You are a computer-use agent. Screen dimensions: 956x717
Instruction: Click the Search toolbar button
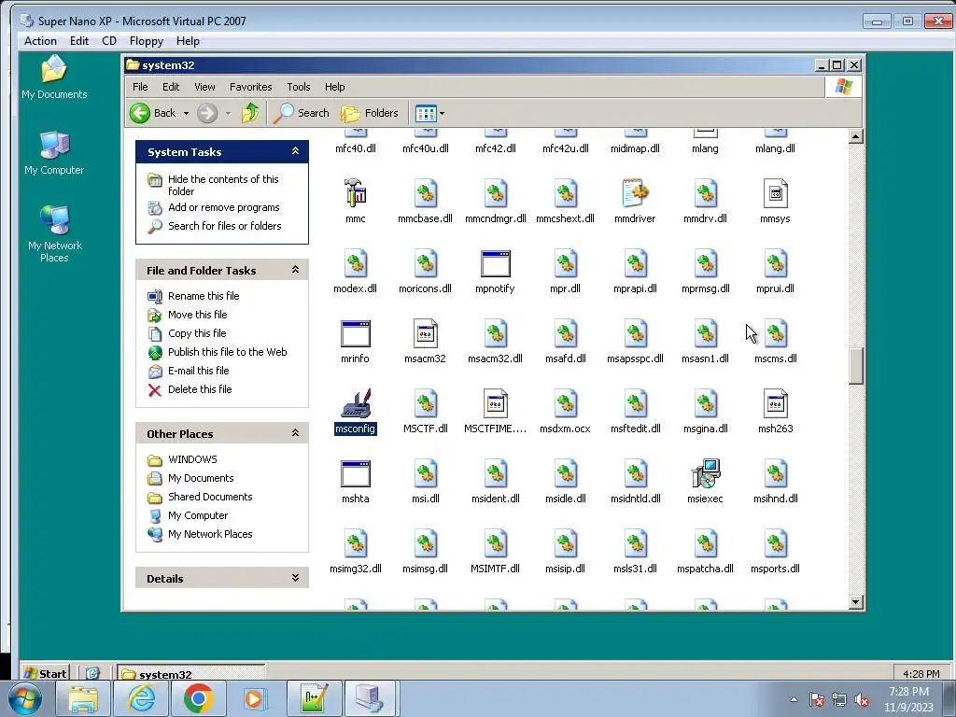[302, 113]
